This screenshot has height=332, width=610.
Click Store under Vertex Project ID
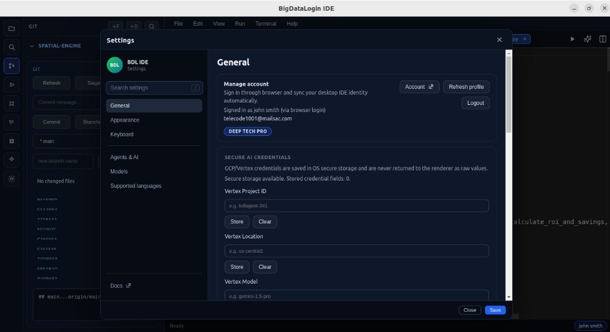pyautogui.click(x=237, y=222)
